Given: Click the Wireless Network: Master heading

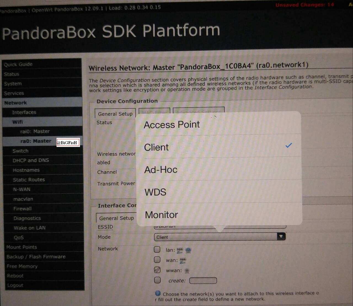Looking at the screenshot, I should 198,66.
